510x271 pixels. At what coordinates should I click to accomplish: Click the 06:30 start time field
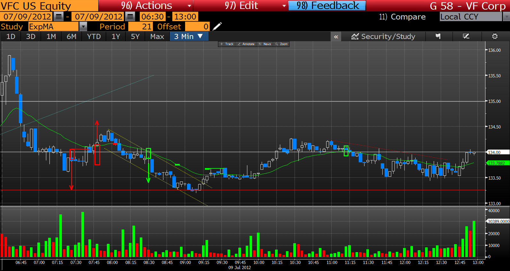coord(153,17)
